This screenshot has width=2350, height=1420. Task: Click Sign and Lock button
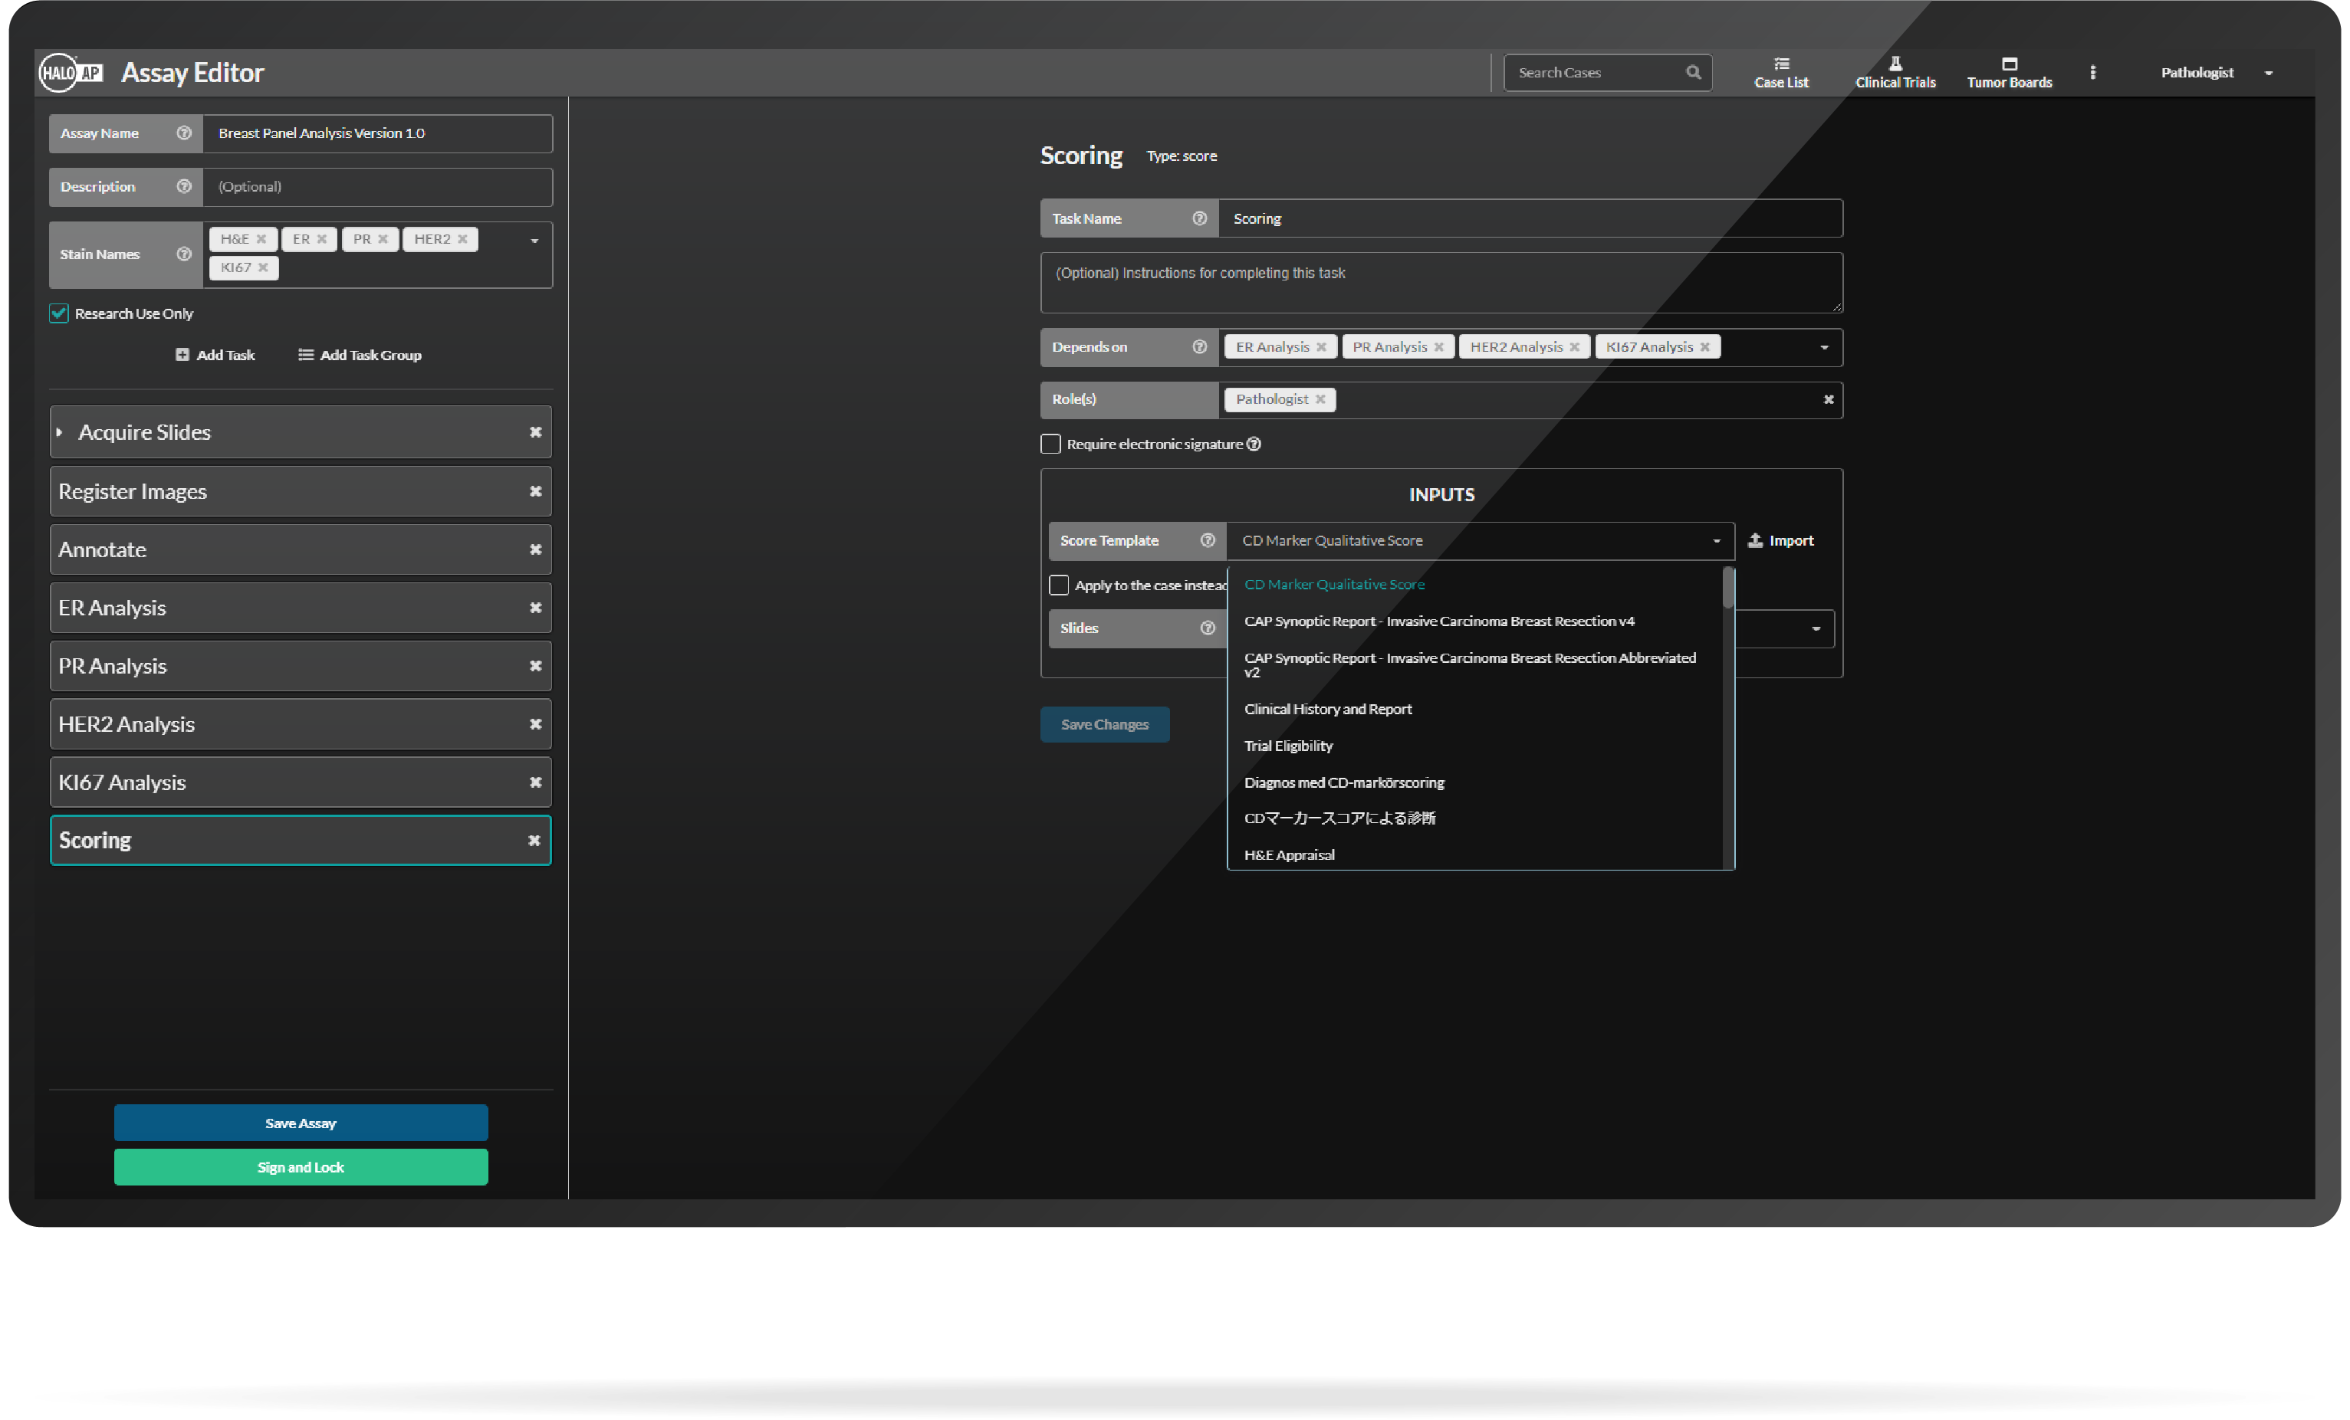tap(301, 1167)
